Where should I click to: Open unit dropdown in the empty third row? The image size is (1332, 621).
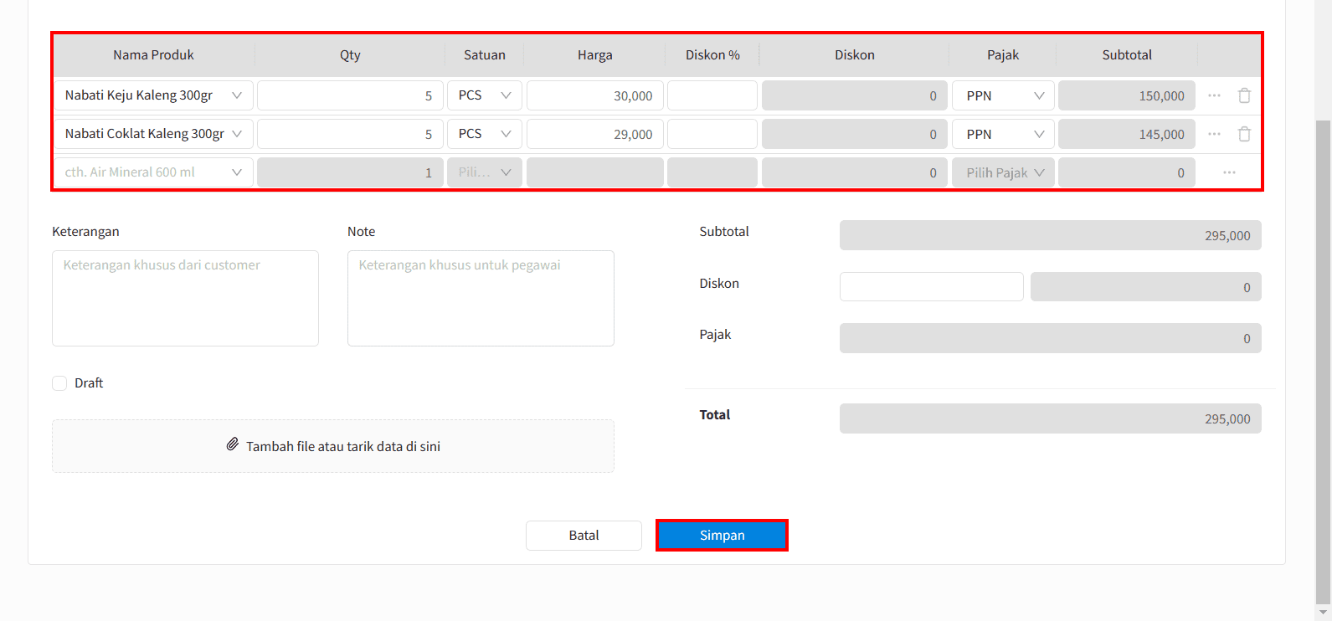pos(485,172)
